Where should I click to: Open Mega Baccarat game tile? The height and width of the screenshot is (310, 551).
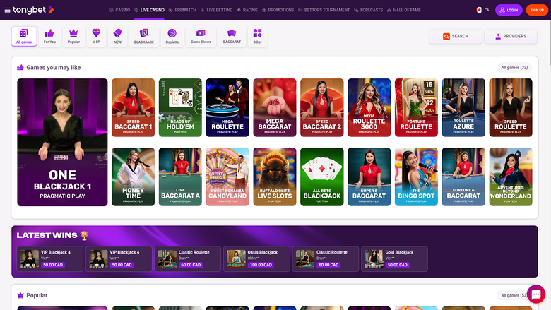tap(275, 107)
